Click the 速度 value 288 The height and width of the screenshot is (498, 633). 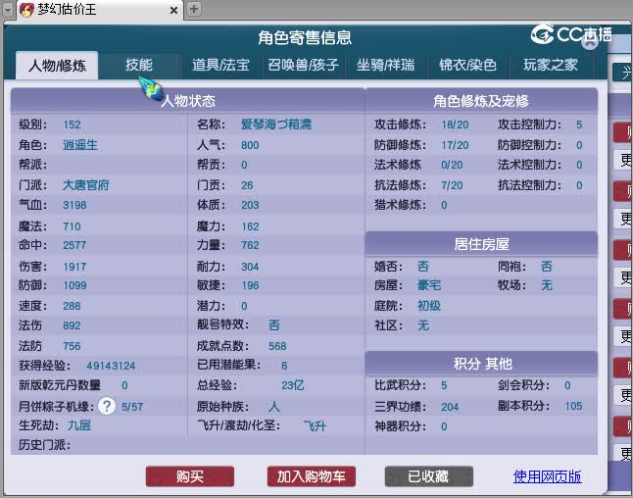[x=72, y=306]
